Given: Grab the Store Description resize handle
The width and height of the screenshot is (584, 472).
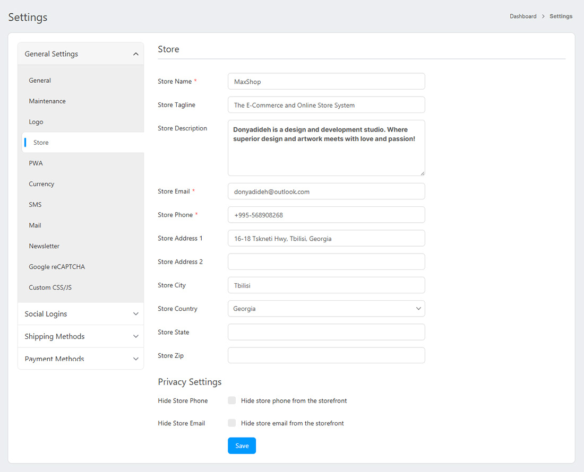Looking at the screenshot, I should pos(422,173).
